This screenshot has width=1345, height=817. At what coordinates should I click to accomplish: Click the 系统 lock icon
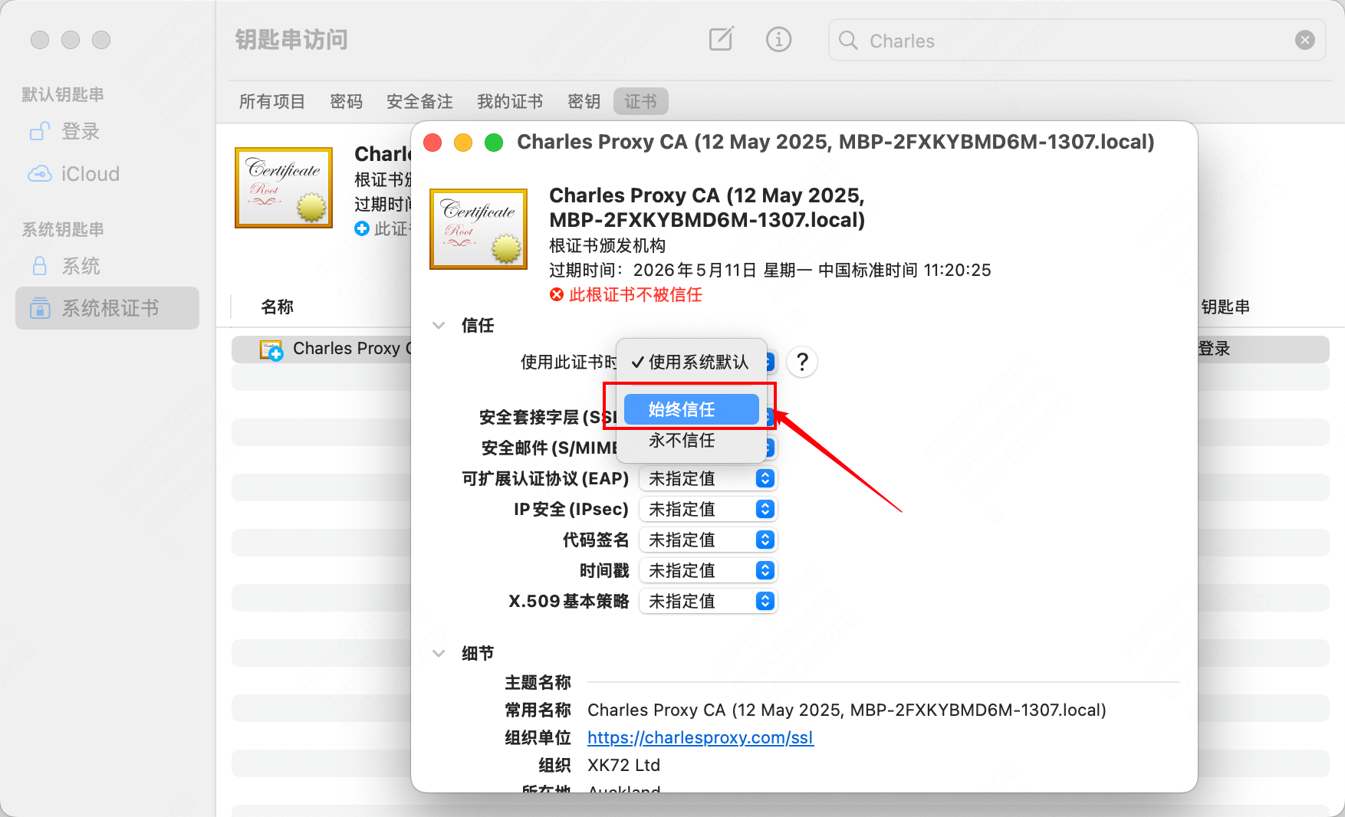[40, 266]
